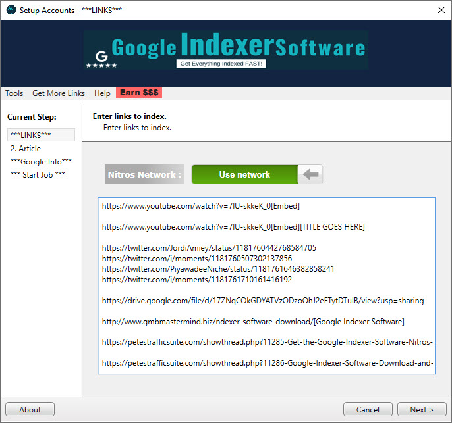Viewport: 452px width, 423px height.
Task: Click the gmbmastermind.biz link line
Action: pos(253,322)
